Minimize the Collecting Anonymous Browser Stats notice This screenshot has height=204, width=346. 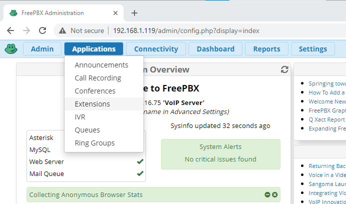(267, 194)
